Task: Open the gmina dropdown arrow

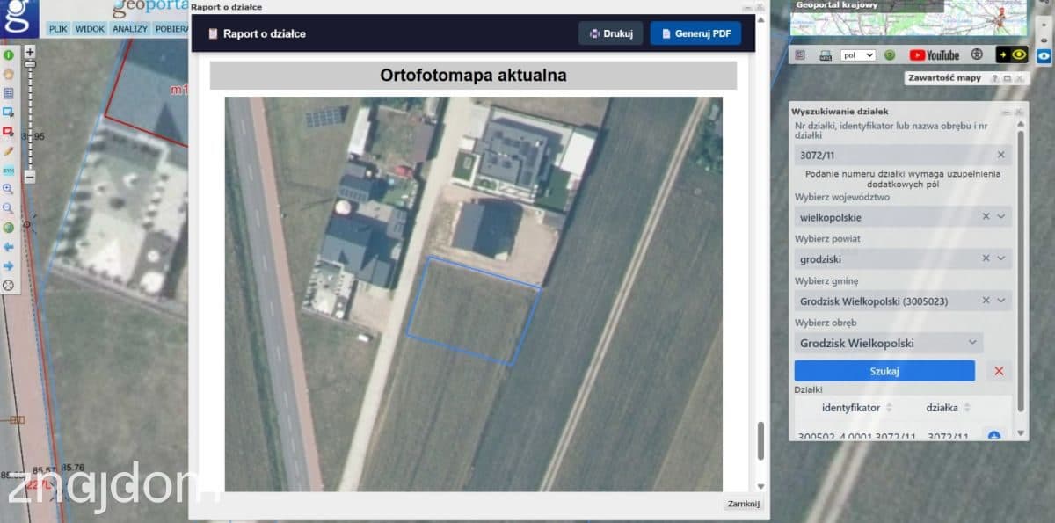Action: coord(1001,301)
